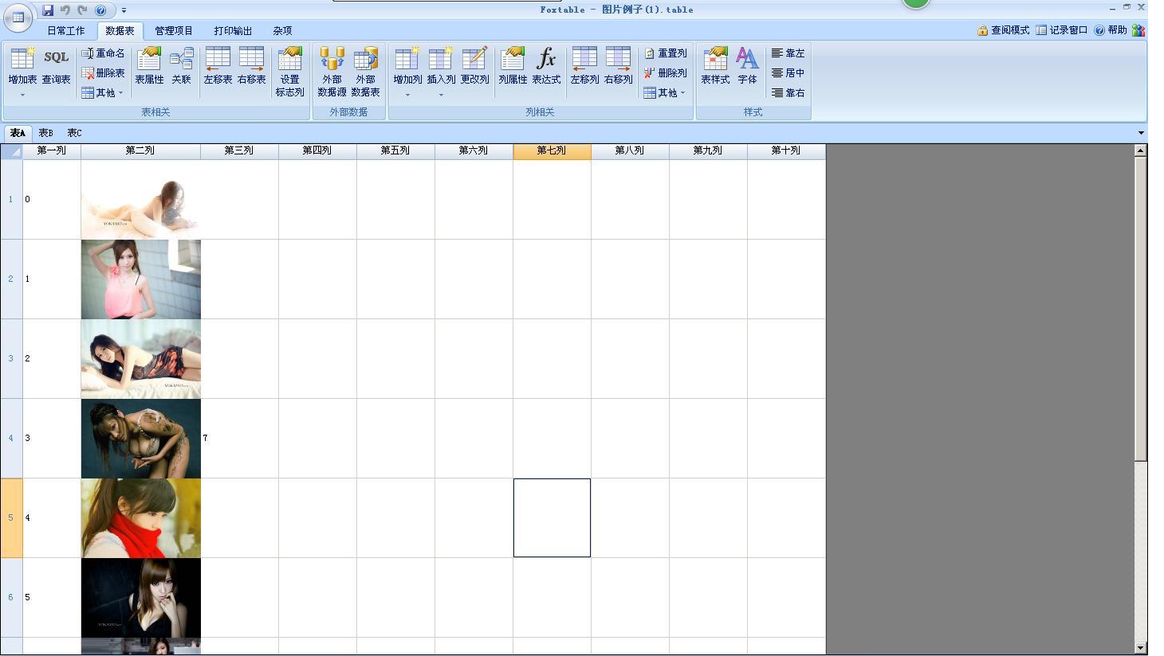Click the 第七列 column header
Screen dimensions: 1164x656
(x=552, y=150)
